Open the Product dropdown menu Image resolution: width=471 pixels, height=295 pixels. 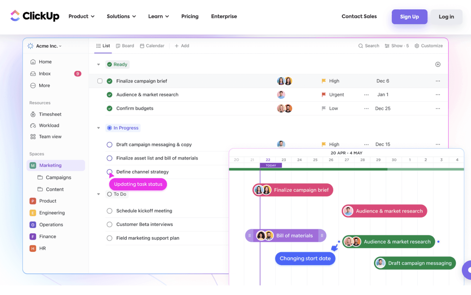pyautogui.click(x=82, y=16)
